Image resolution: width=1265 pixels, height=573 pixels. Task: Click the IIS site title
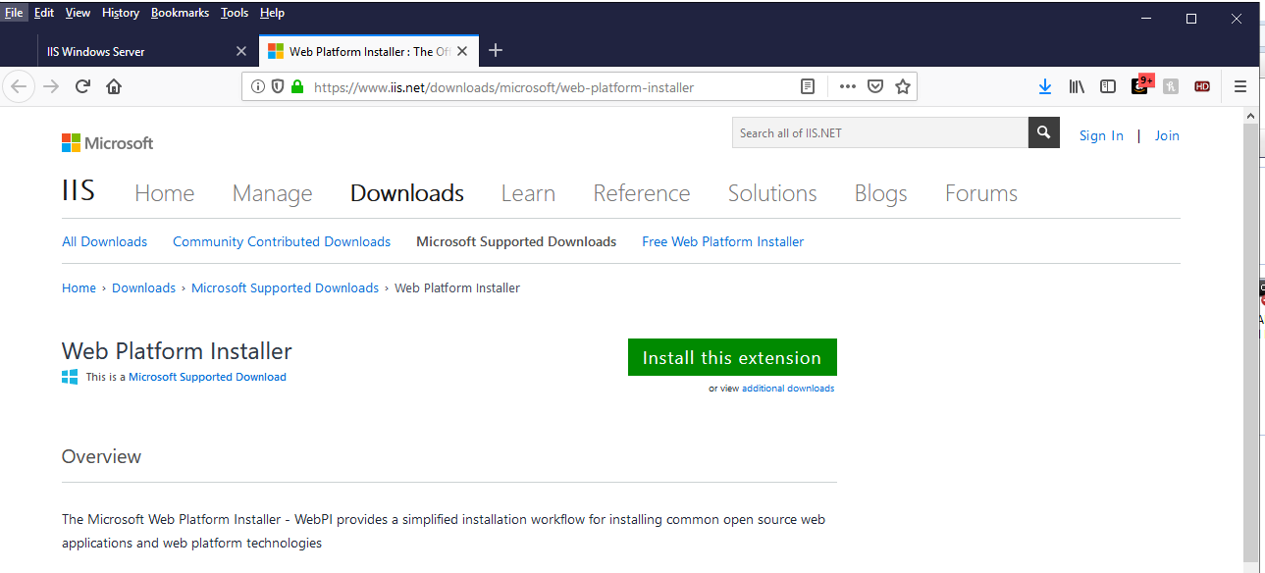point(79,189)
